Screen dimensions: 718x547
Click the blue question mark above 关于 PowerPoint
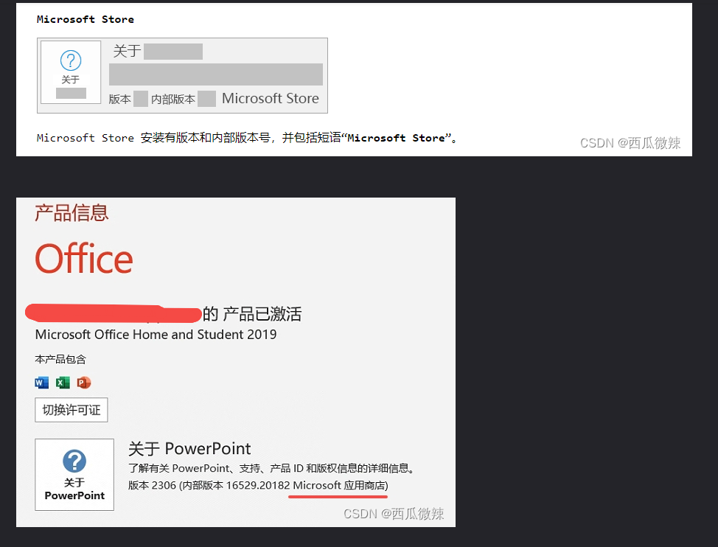[74, 461]
